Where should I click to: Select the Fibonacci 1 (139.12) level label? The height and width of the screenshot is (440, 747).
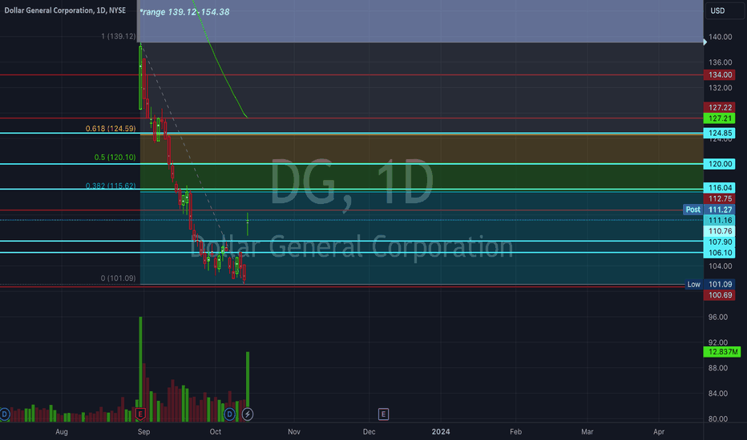[118, 36]
